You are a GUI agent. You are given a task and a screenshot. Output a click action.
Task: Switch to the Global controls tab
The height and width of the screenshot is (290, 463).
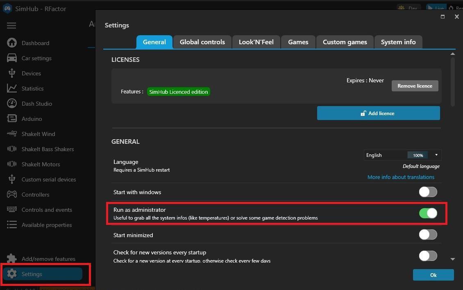click(202, 42)
